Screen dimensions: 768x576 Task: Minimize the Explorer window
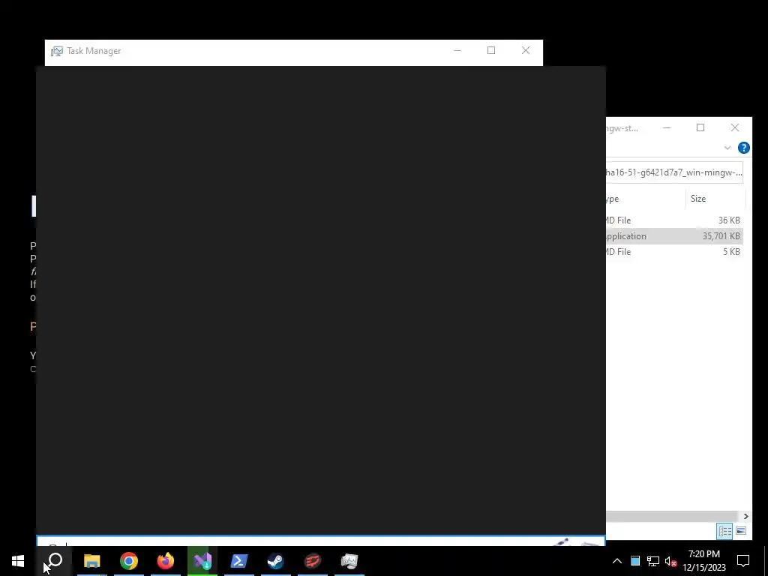tap(667, 127)
